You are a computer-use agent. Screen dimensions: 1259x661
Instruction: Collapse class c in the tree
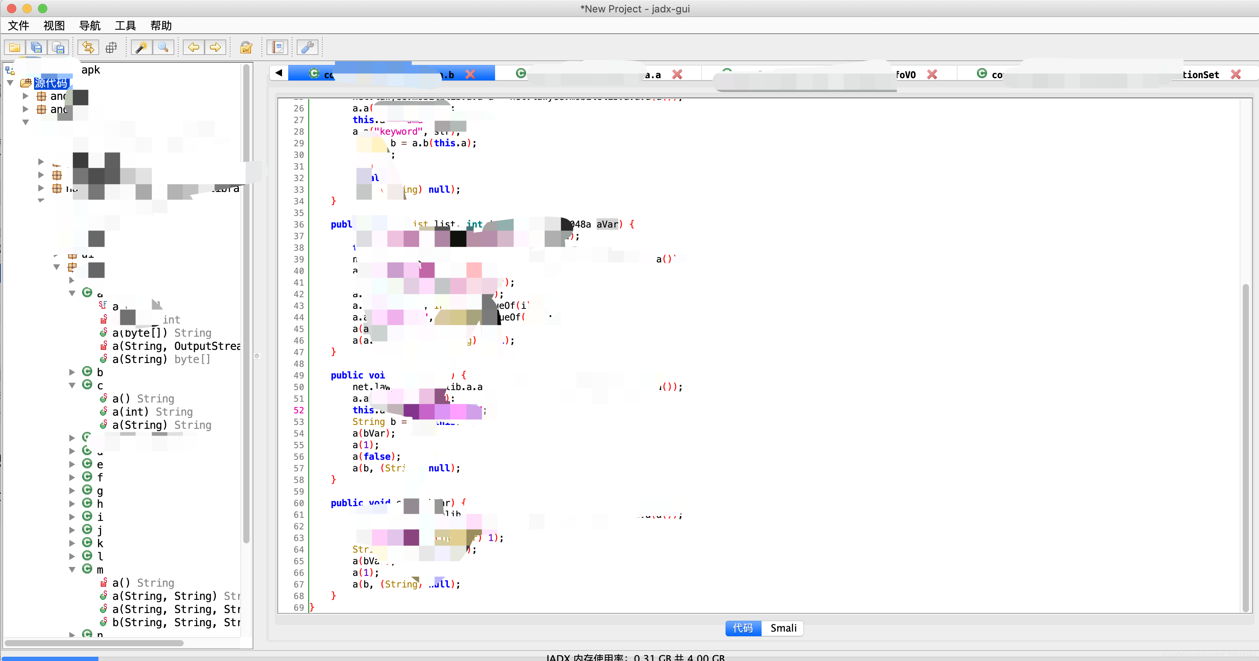click(72, 386)
